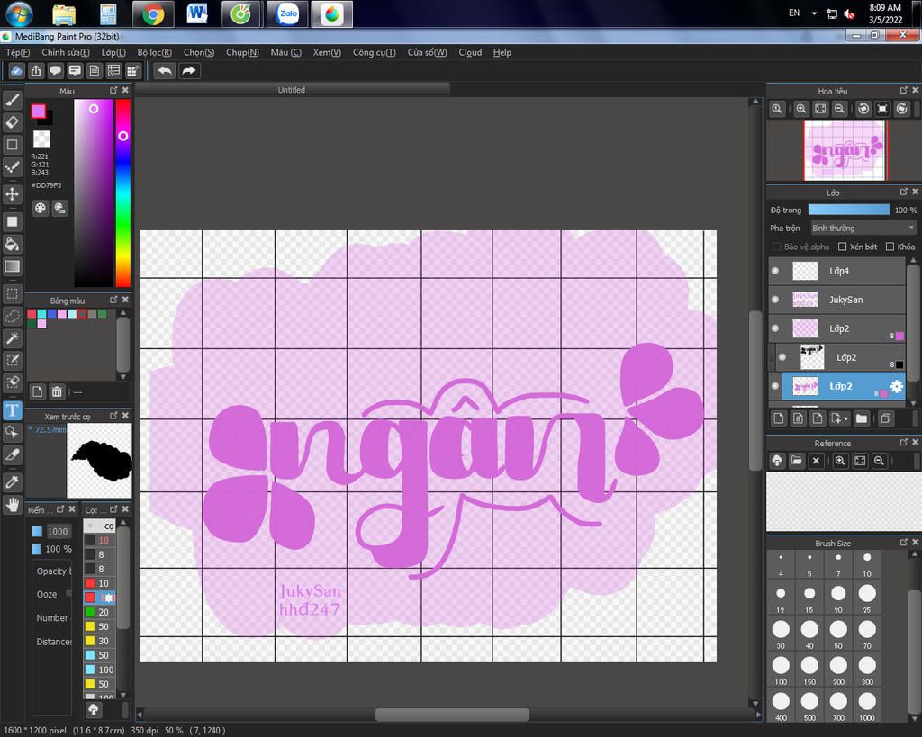Adjust the Độ trong opacity slider
The width and height of the screenshot is (922, 737).
849,210
